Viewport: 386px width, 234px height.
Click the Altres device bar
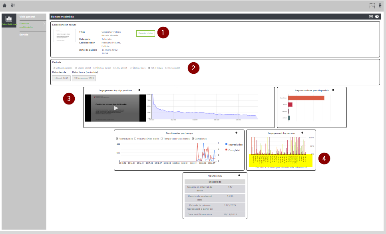point(289,118)
